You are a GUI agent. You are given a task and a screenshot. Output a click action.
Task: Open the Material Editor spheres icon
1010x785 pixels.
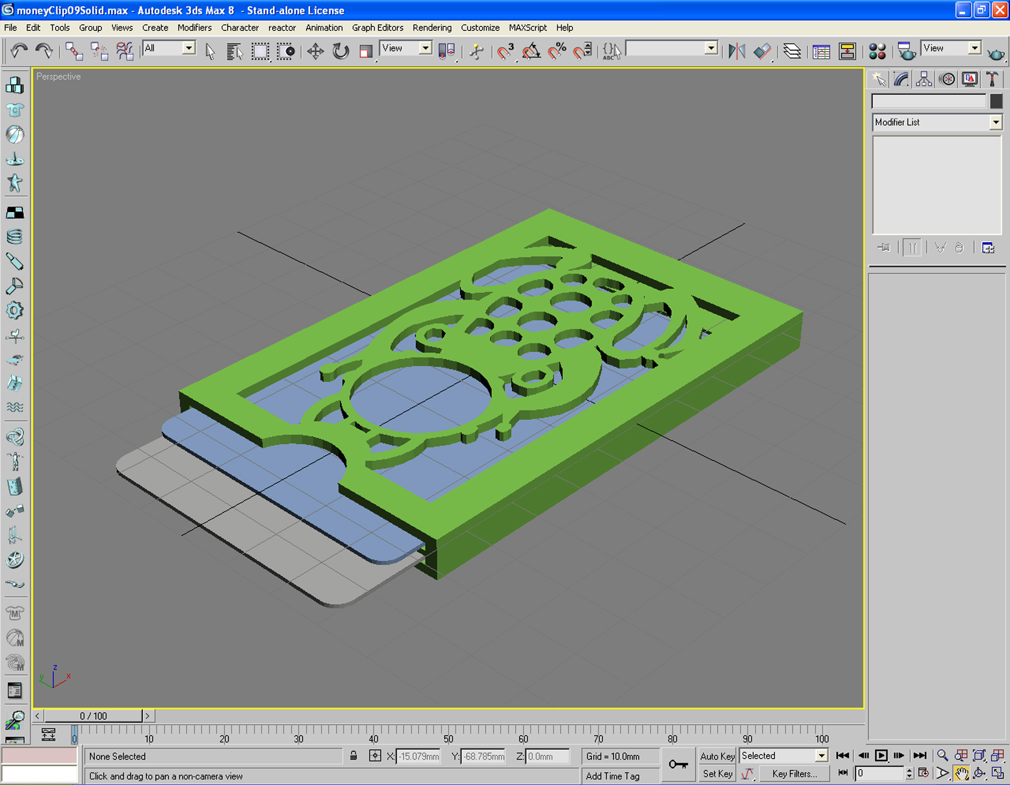click(877, 52)
